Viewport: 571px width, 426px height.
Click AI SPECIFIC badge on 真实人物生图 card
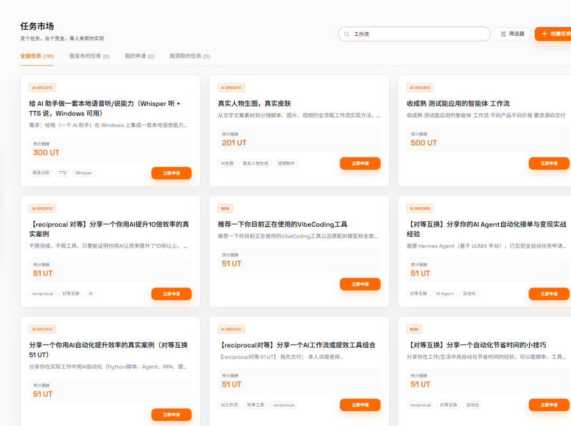(231, 88)
